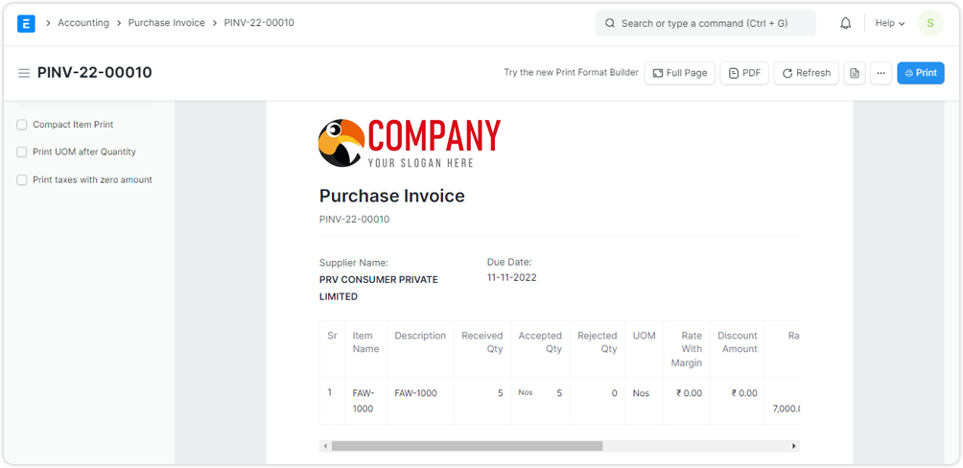Enable Print UOM after Quantity checkbox
This screenshot has height=468, width=963.
pyautogui.click(x=22, y=152)
